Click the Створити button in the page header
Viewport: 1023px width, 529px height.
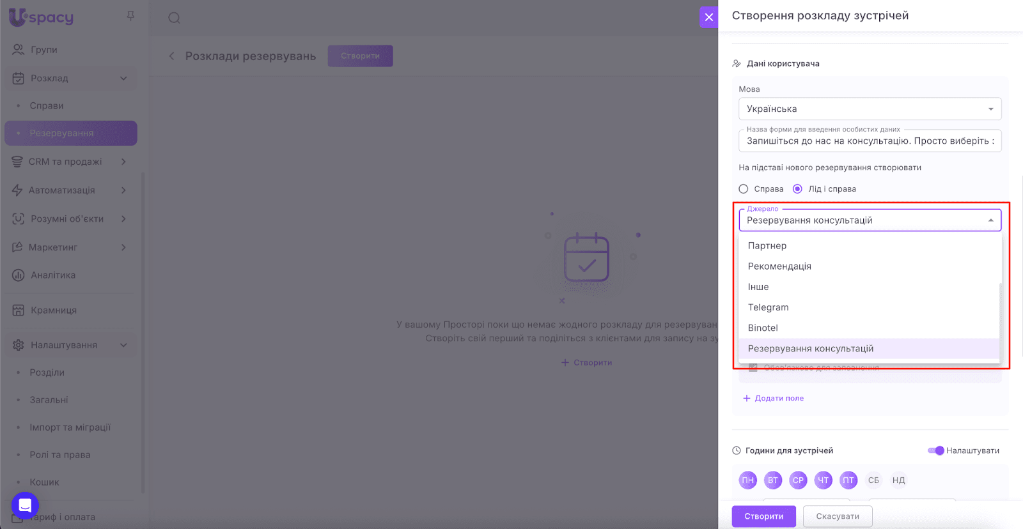(361, 56)
